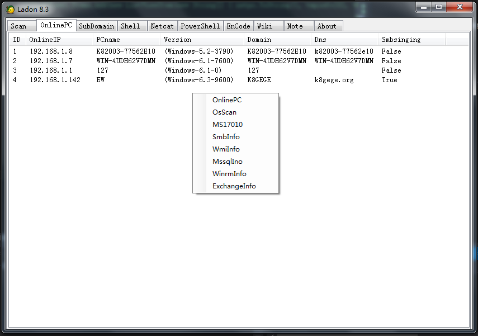Close the Ladon 8.3 window
The image size is (478, 336).
460,7
